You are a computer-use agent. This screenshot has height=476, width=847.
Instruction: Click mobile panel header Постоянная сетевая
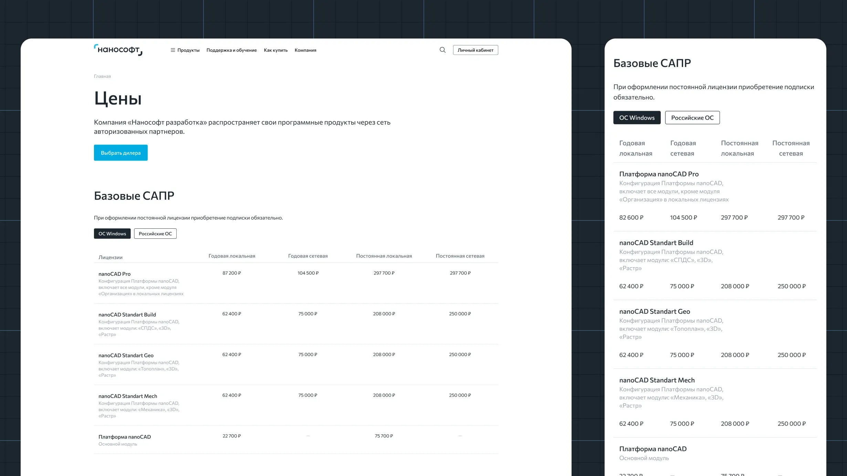click(x=791, y=148)
